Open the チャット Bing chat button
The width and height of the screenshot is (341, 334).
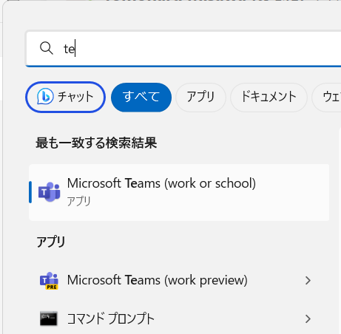click(65, 97)
